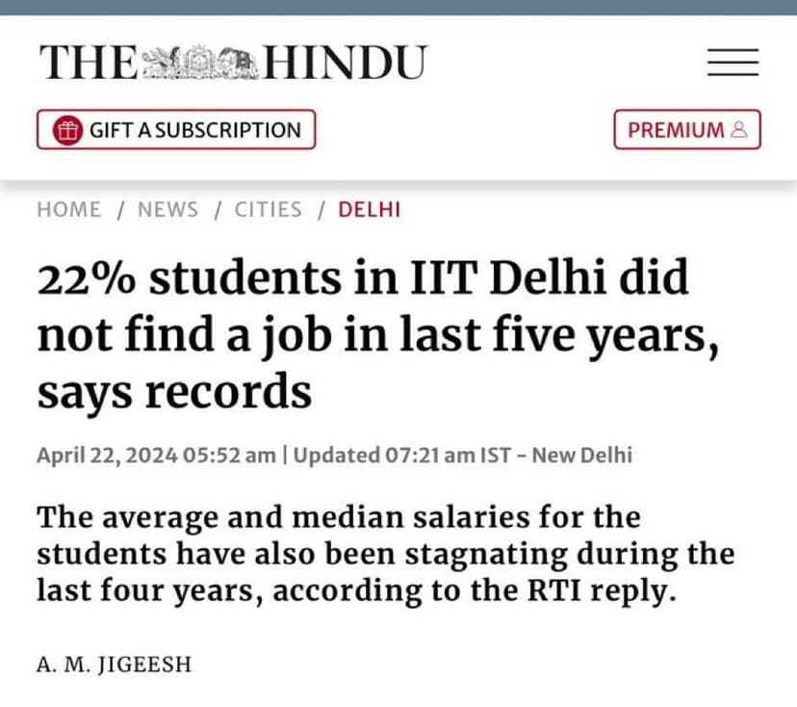
Task: Go to the Home breadcrumb
Action: coord(68,209)
